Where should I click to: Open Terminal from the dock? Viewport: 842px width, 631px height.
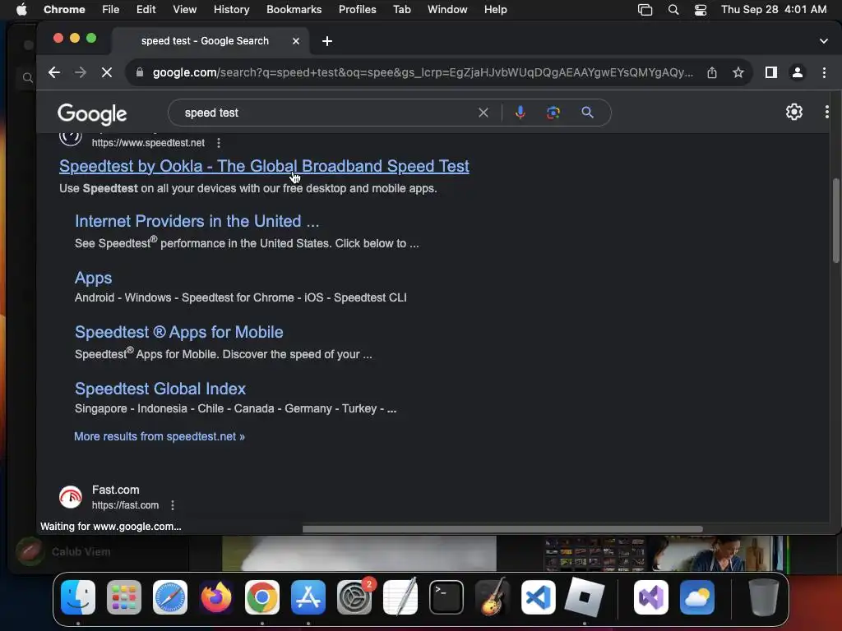pyautogui.click(x=446, y=596)
